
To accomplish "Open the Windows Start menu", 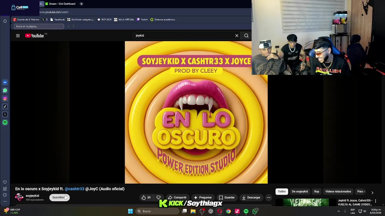I will point(130,211).
